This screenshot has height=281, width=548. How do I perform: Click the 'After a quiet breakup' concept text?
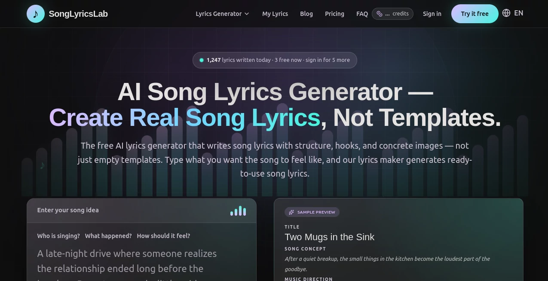pos(387,264)
